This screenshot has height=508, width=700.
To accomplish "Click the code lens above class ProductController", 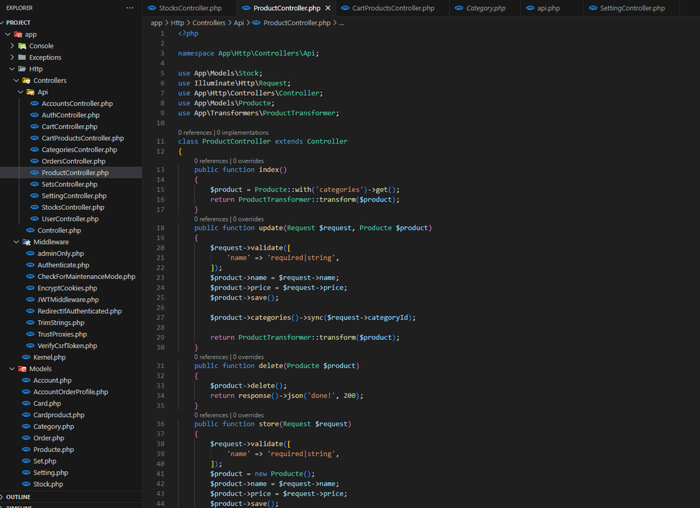I will tap(224, 133).
